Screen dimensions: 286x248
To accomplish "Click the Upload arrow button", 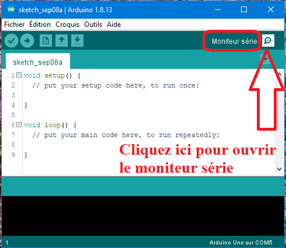I will [x=27, y=41].
